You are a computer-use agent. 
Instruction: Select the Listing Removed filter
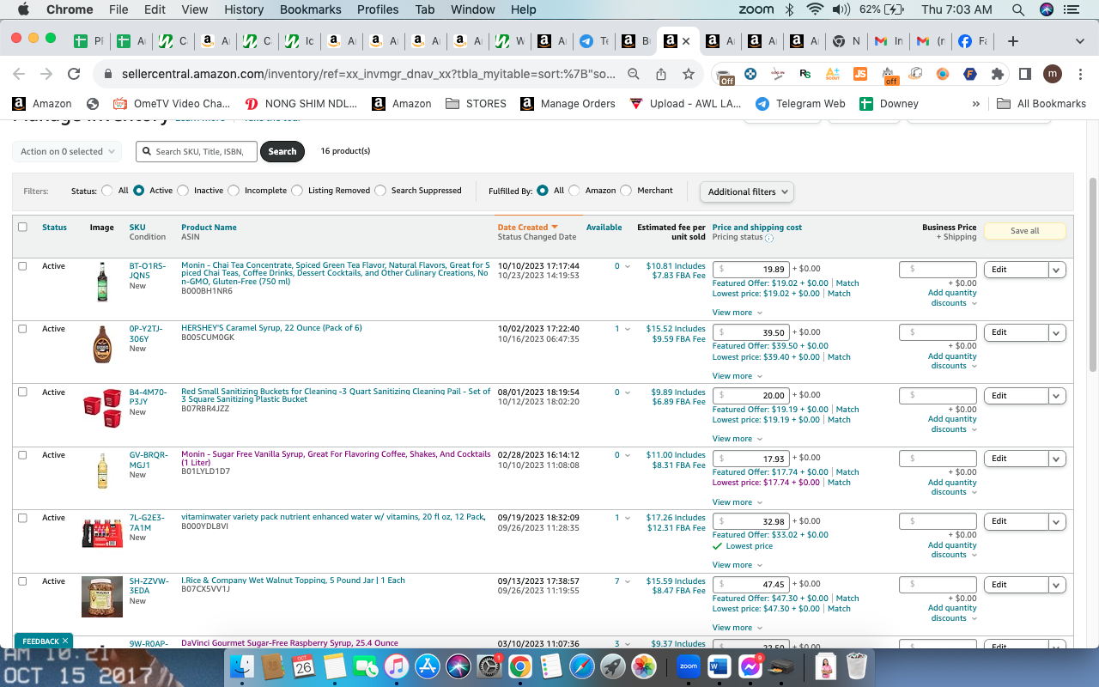pos(297,191)
